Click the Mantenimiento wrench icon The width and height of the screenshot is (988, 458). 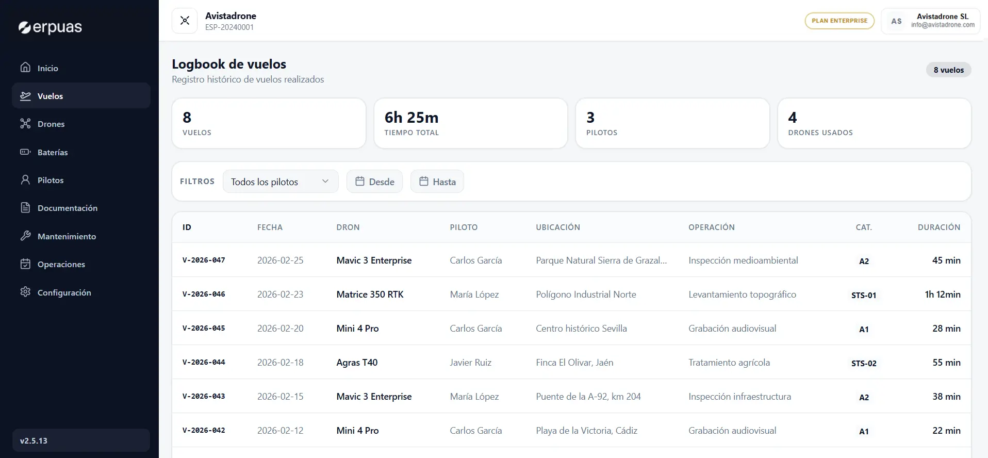tap(25, 236)
